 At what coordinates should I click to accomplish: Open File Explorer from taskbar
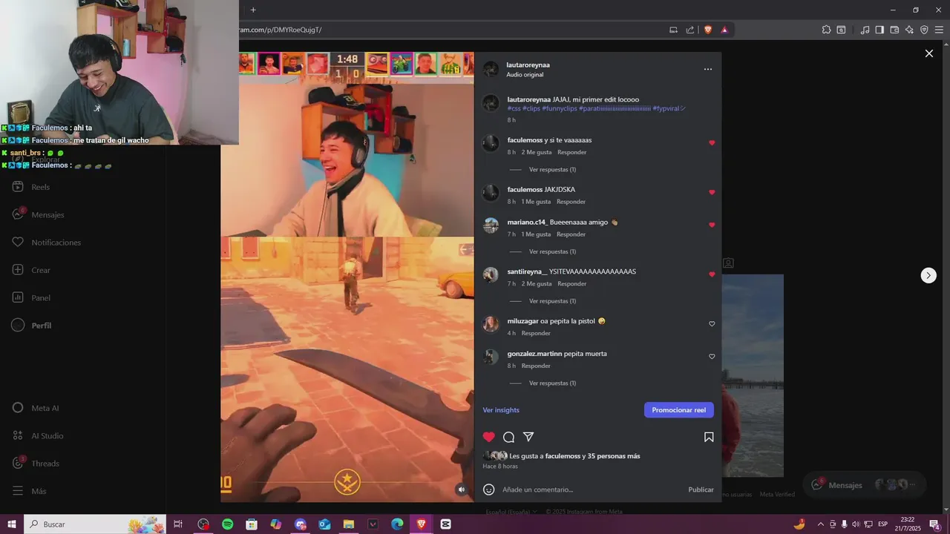(348, 524)
